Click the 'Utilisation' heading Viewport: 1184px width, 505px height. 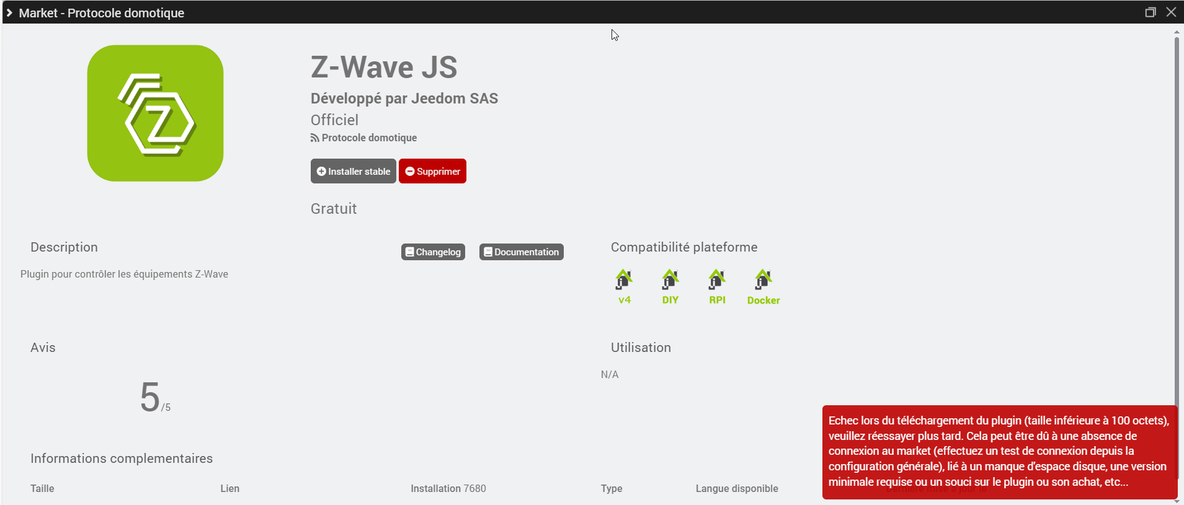(x=641, y=348)
